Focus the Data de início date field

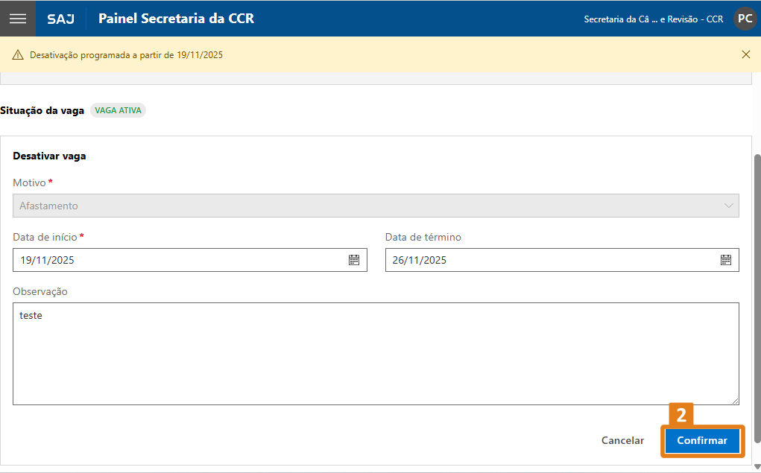click(179, 260)
